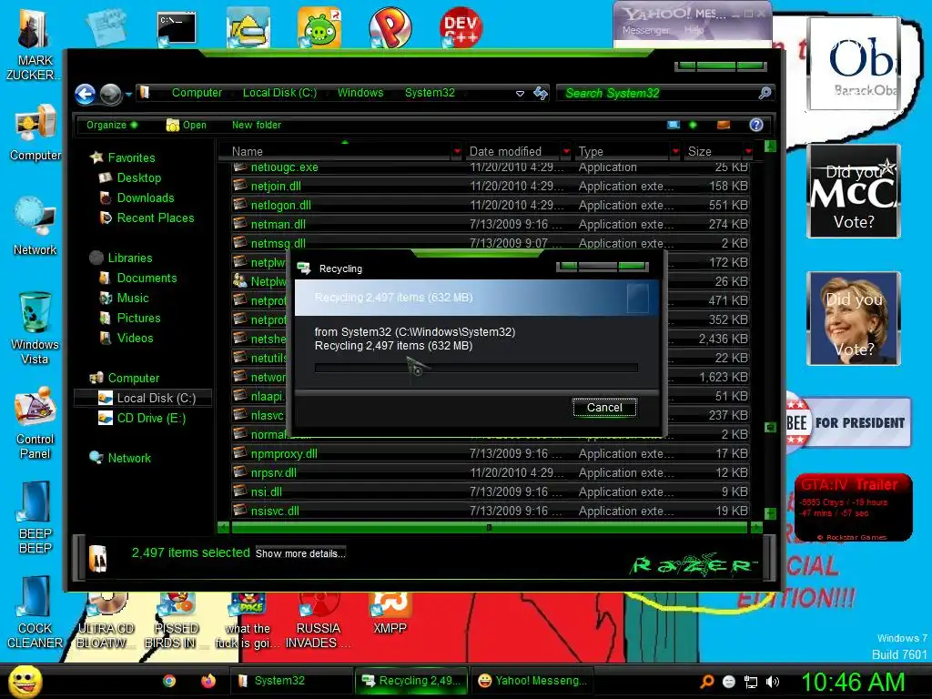This screenshot has width=932, height=699.
Task: Launch the DEV C++ desktop shortcut
Action: (460, 27)
